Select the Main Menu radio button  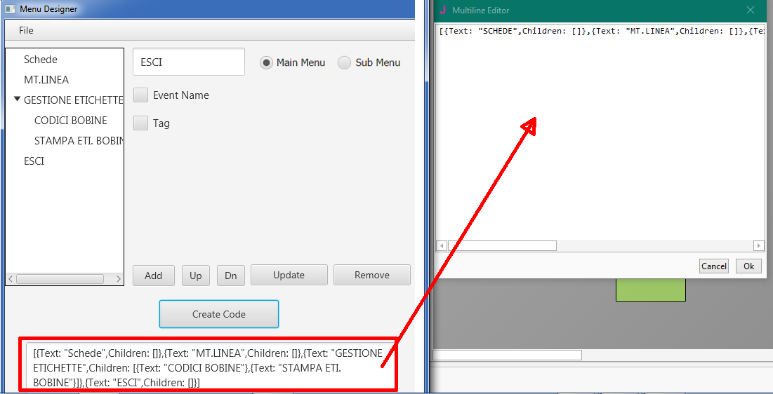266,62
